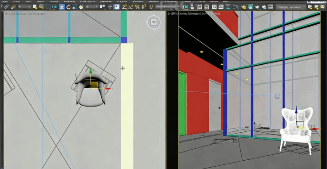Select the pale yellow wall strip in top viewport
The height and width of the screenshot is (169, 327).
tap(127, 106)
